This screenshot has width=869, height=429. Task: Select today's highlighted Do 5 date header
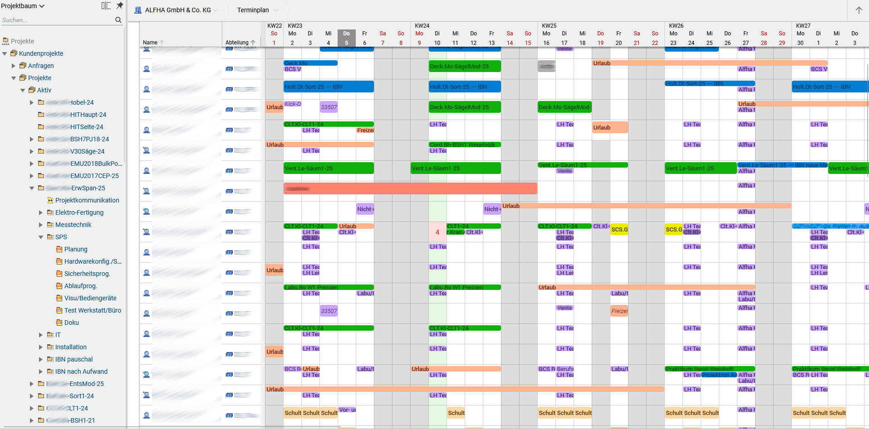[346, 38]
